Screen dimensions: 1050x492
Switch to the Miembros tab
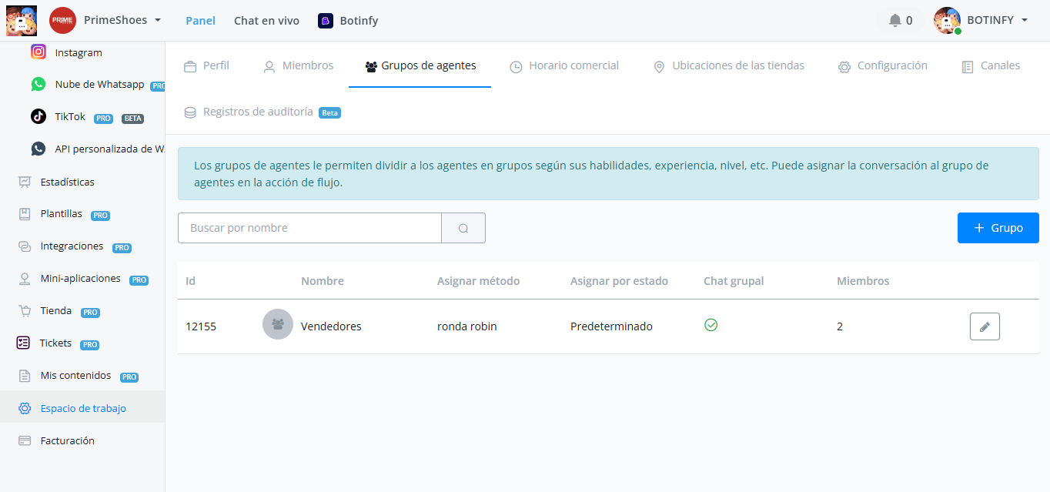299,66
